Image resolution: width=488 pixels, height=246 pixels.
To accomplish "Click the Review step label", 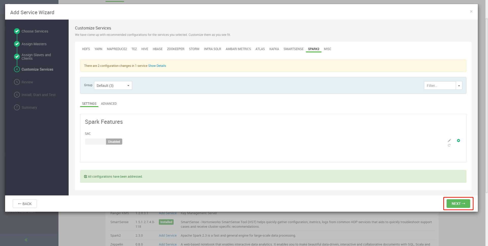I will [x=27, y=82].
